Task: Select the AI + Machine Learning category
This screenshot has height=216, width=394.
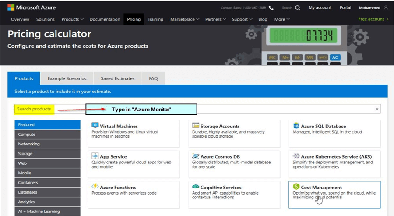Action: [x=47, y=212]
